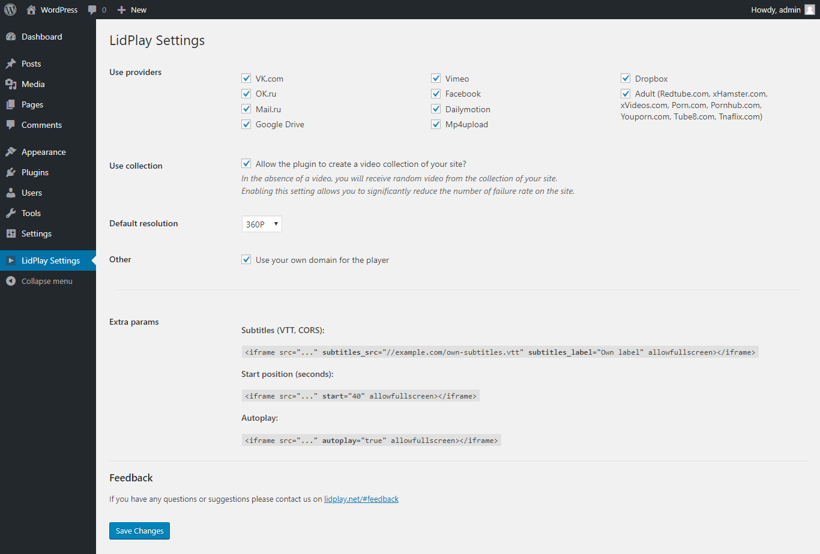The image size is (820, 554).
Task: Open the Dashboard menu item
Action: click(48, 37)
